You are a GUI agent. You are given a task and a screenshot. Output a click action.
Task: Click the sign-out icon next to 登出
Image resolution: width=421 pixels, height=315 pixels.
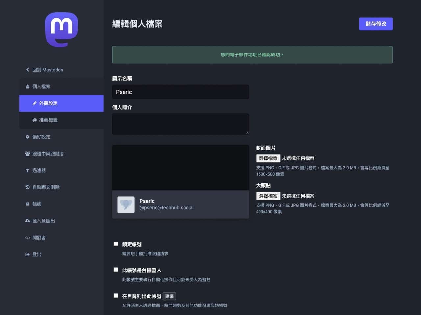coord(28,255)
